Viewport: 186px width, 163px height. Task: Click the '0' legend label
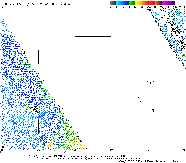[x=110, y=7]
